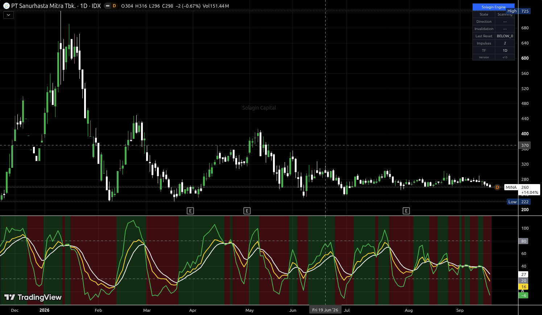
Task: Click the 2026 year label on time axis
Action: click(x=44, y=310)
